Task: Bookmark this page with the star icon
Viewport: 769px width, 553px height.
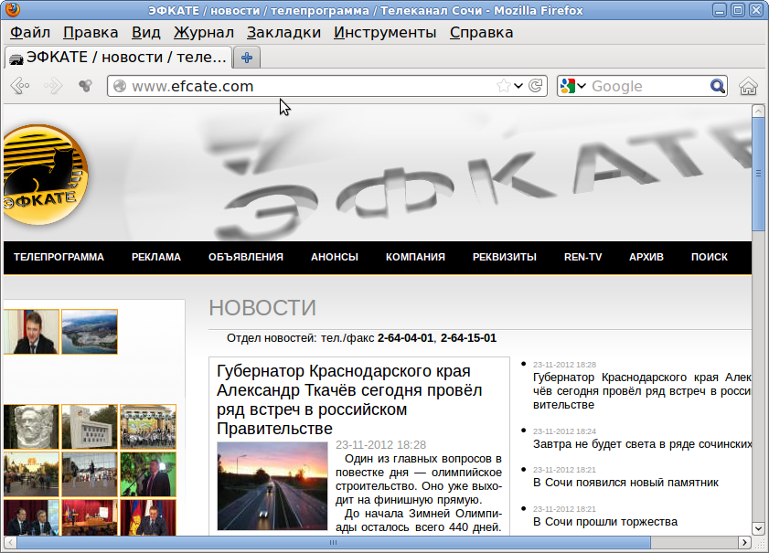Action: point(503,86)
